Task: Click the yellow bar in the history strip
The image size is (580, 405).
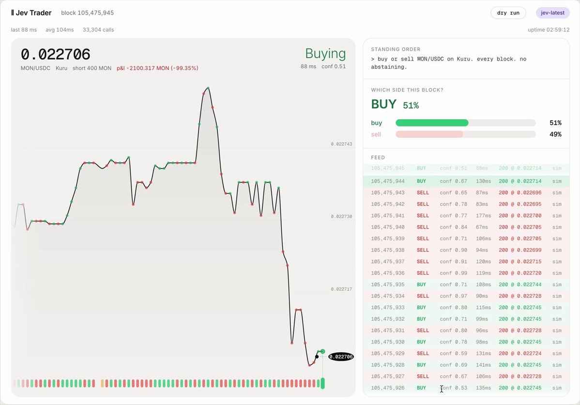Action: tap(103, 383)
